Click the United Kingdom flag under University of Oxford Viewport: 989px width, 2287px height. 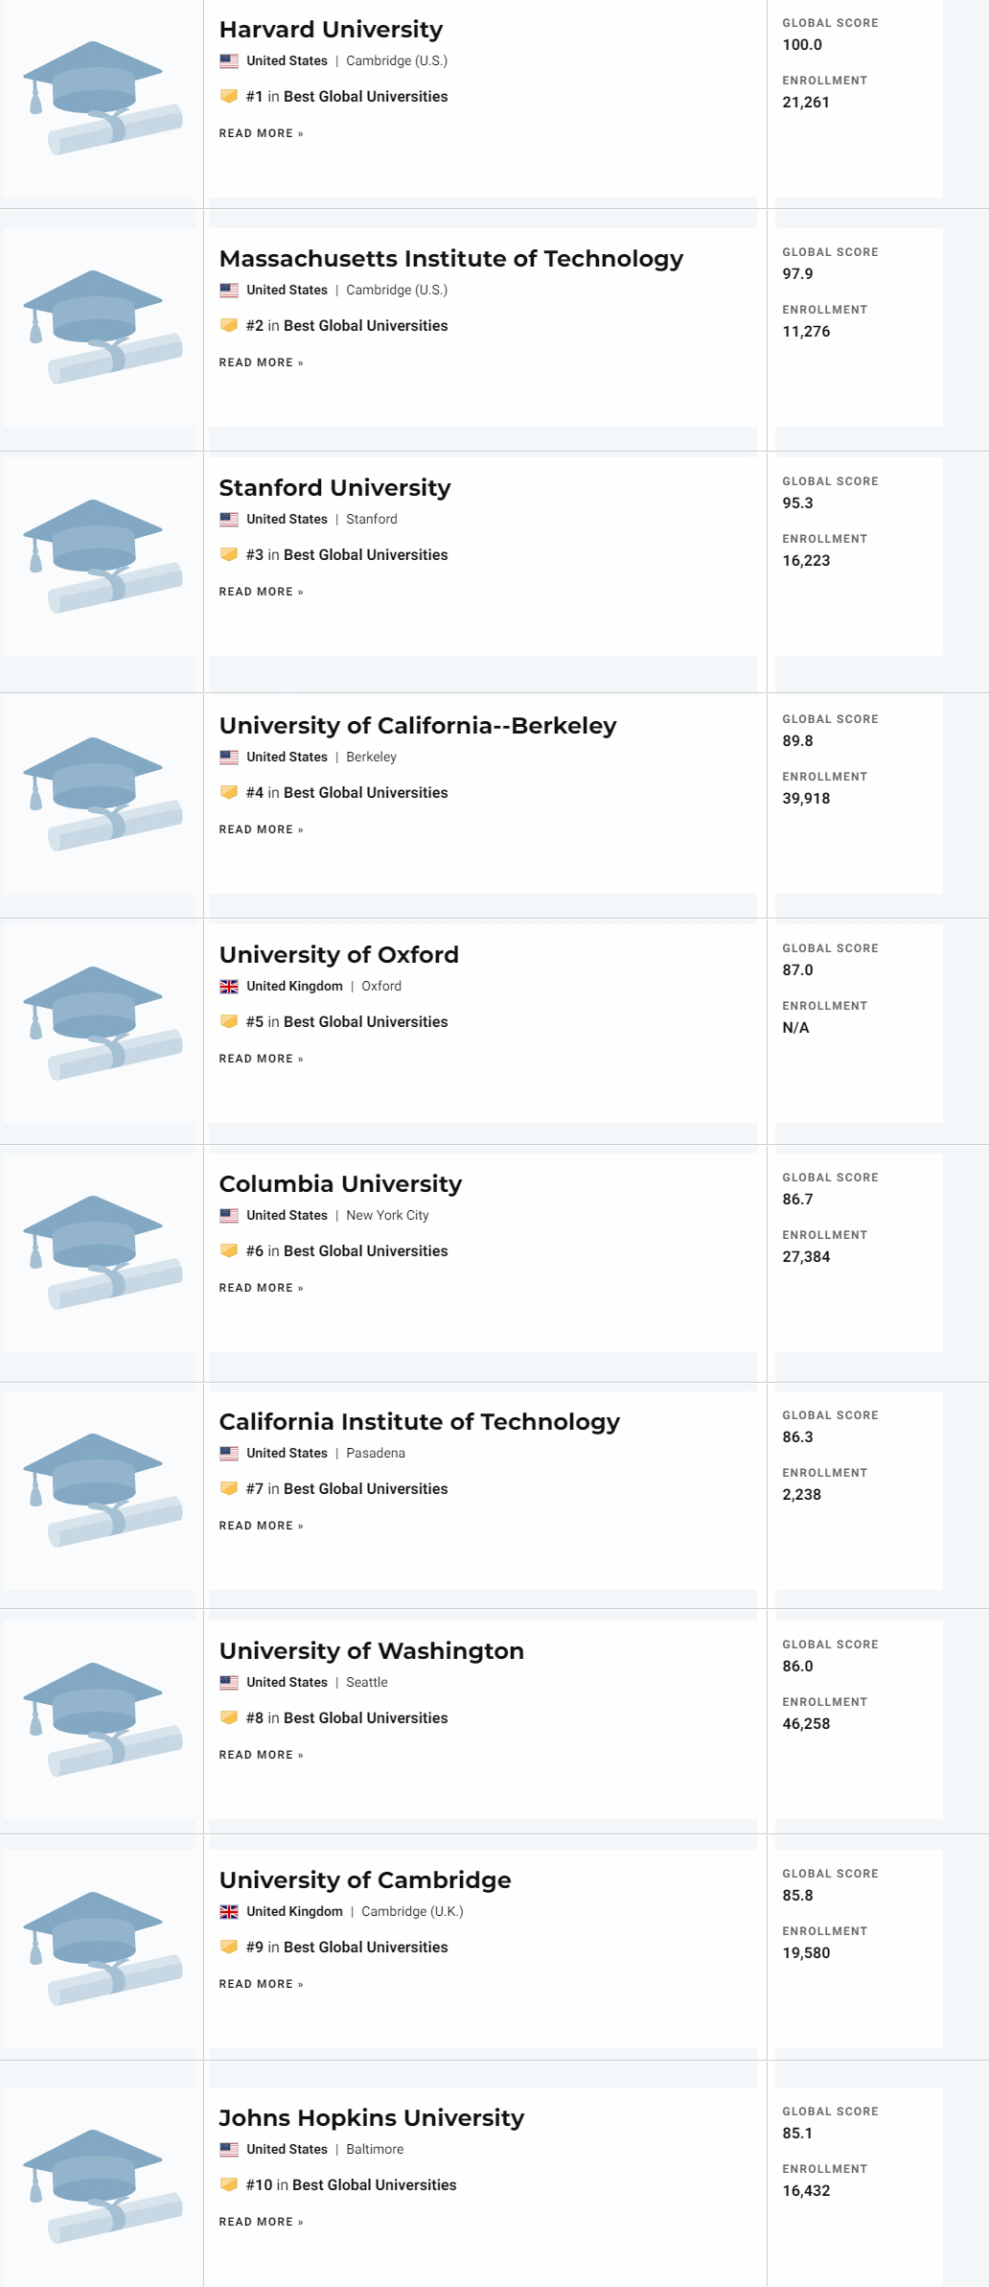[x=229, y=986]
